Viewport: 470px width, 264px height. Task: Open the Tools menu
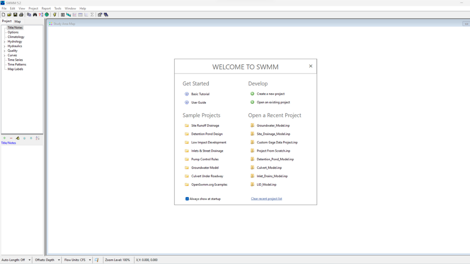click(57, 8)
